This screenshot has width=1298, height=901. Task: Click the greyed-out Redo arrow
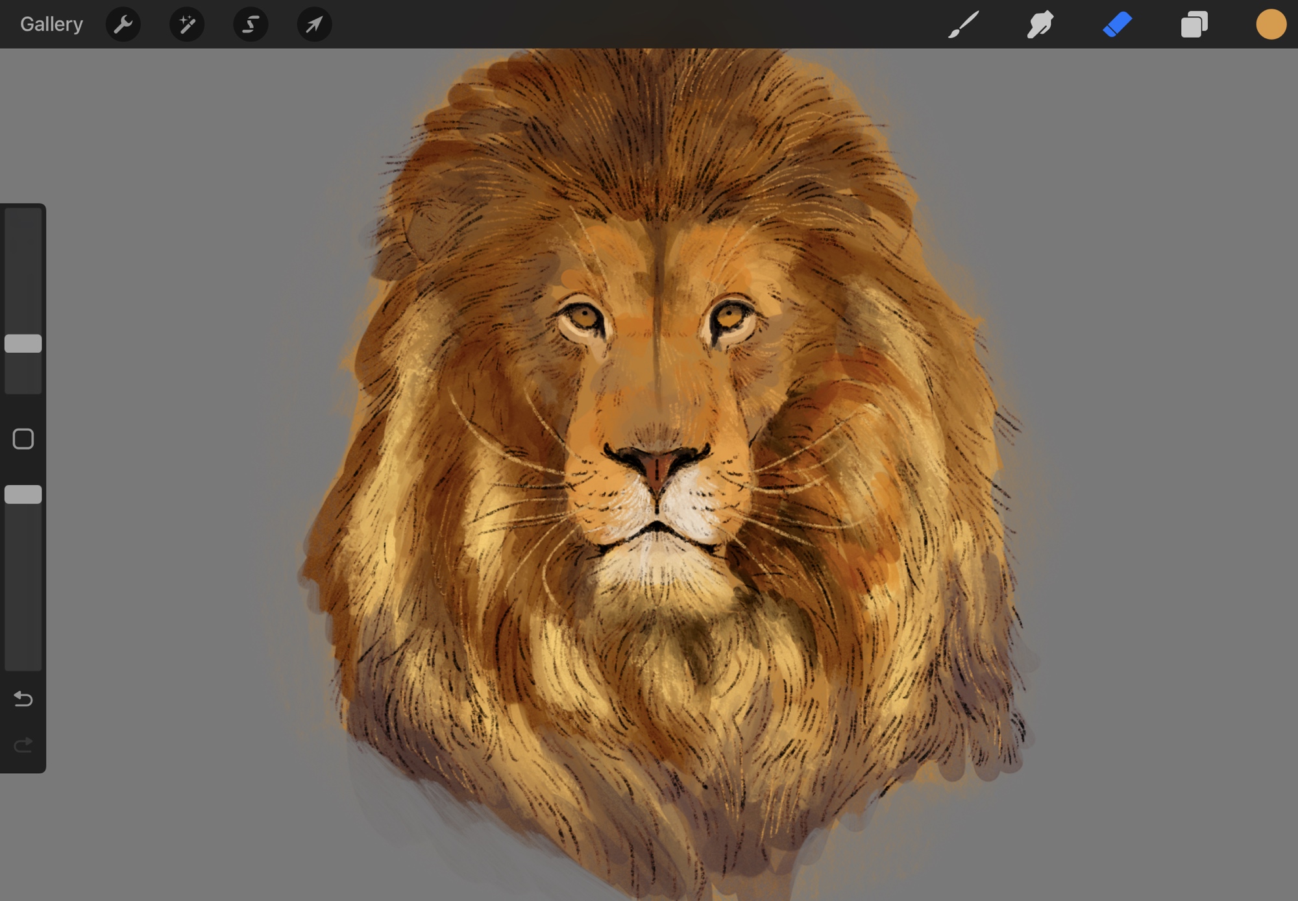23,745
